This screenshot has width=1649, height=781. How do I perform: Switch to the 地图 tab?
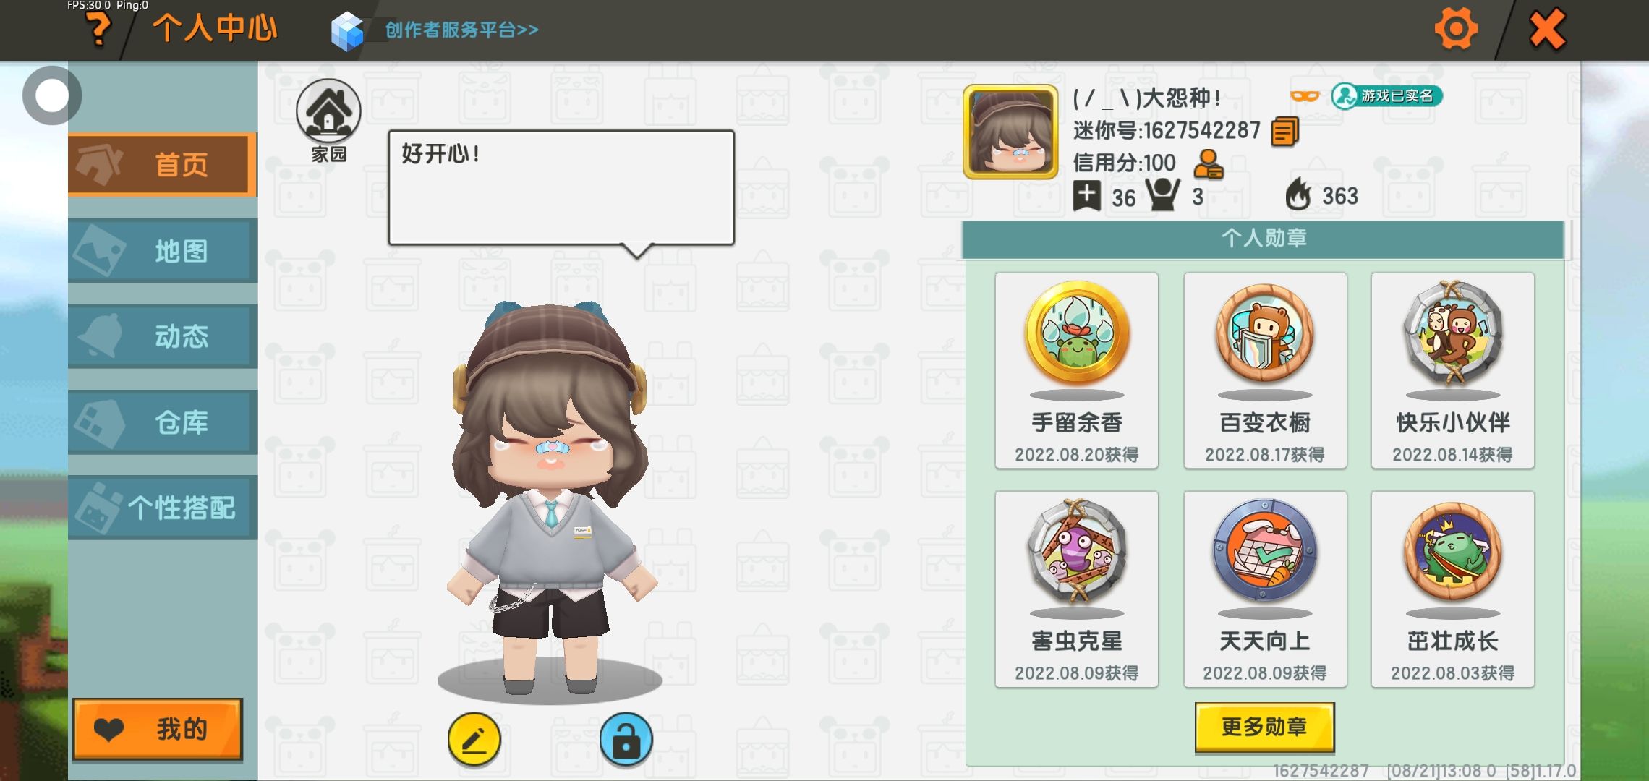click(163, 251)
